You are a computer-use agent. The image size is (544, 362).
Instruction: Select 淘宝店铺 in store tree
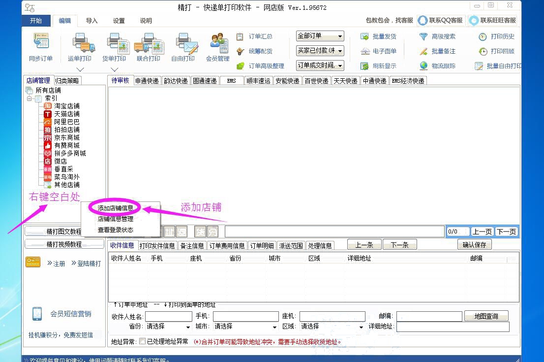point(66,106)
